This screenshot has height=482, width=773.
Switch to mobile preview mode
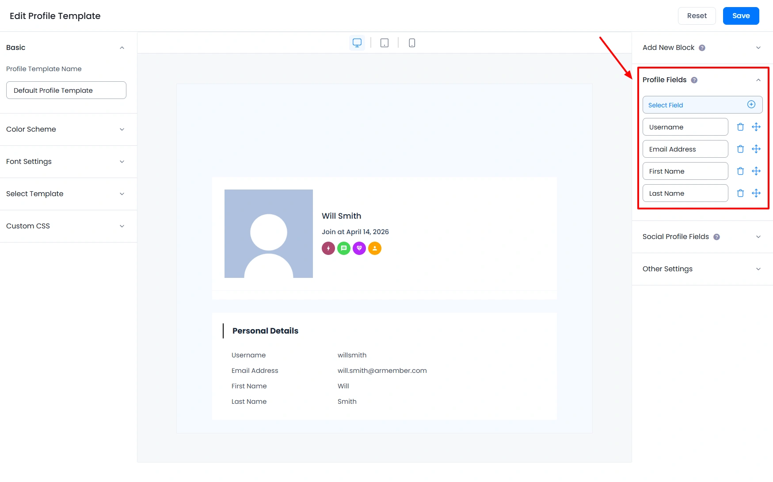pos(412,43)
